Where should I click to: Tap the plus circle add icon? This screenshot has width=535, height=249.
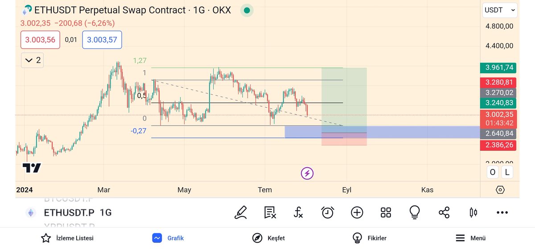tap(357, 213)
